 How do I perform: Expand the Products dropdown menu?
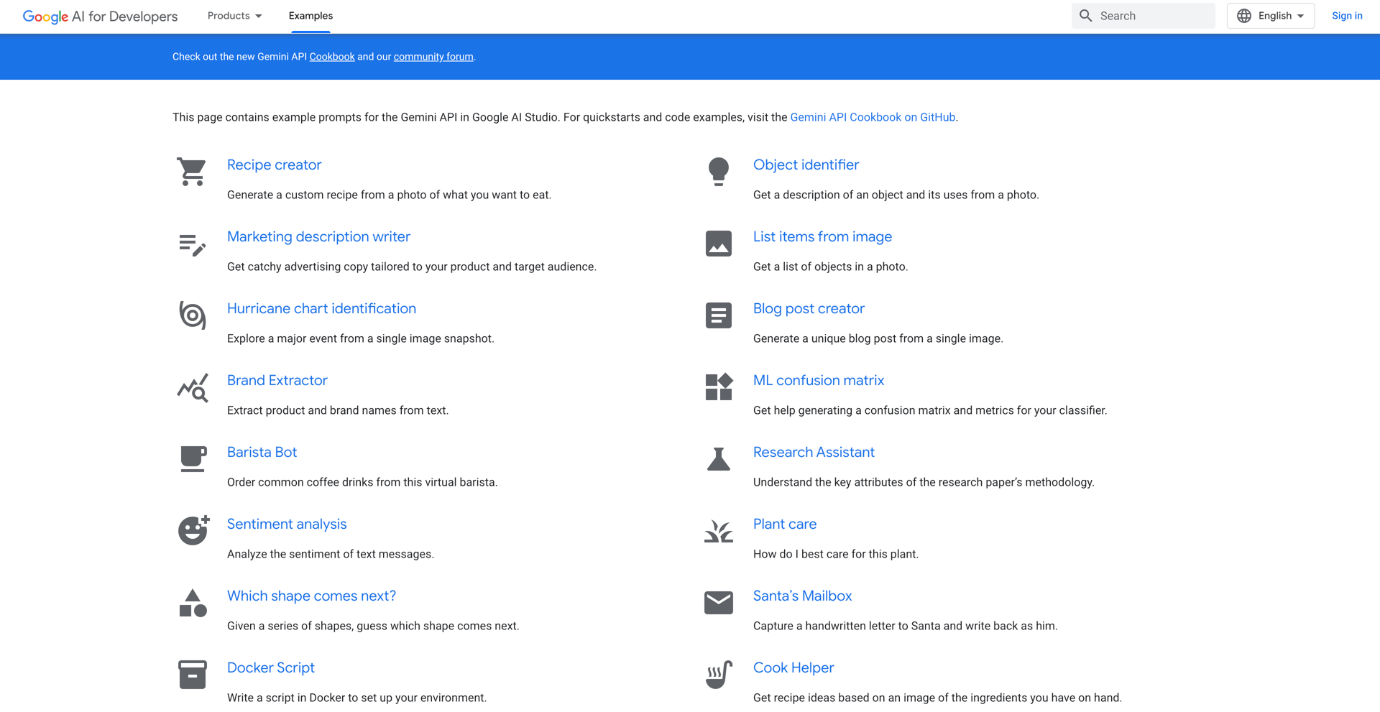point(234,16)
